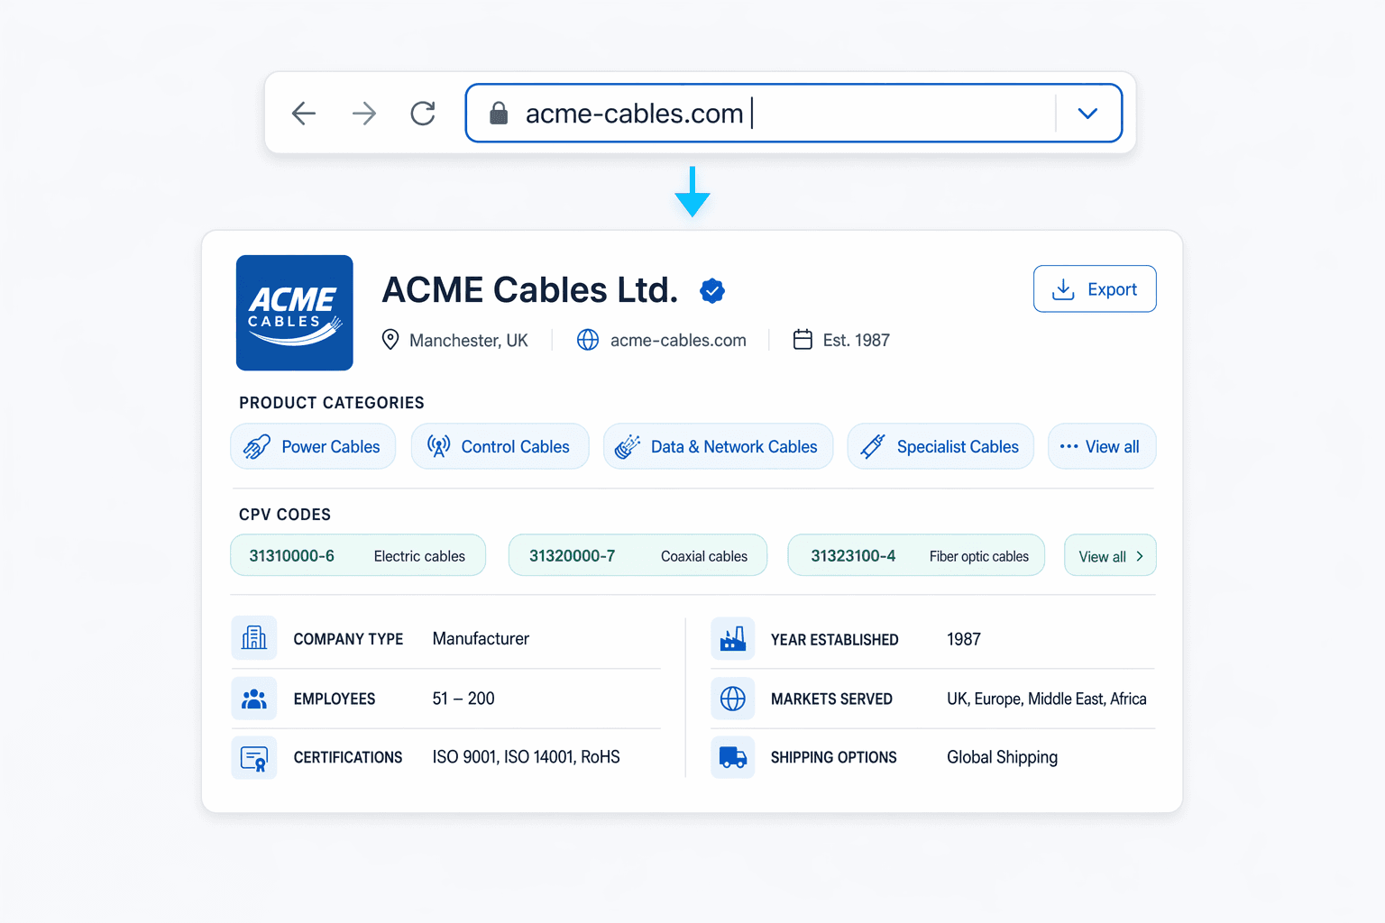The height and width of the screenshot is (923, 1385).
Task: Reload the page with the refresh icon
Action: (423, 114)
